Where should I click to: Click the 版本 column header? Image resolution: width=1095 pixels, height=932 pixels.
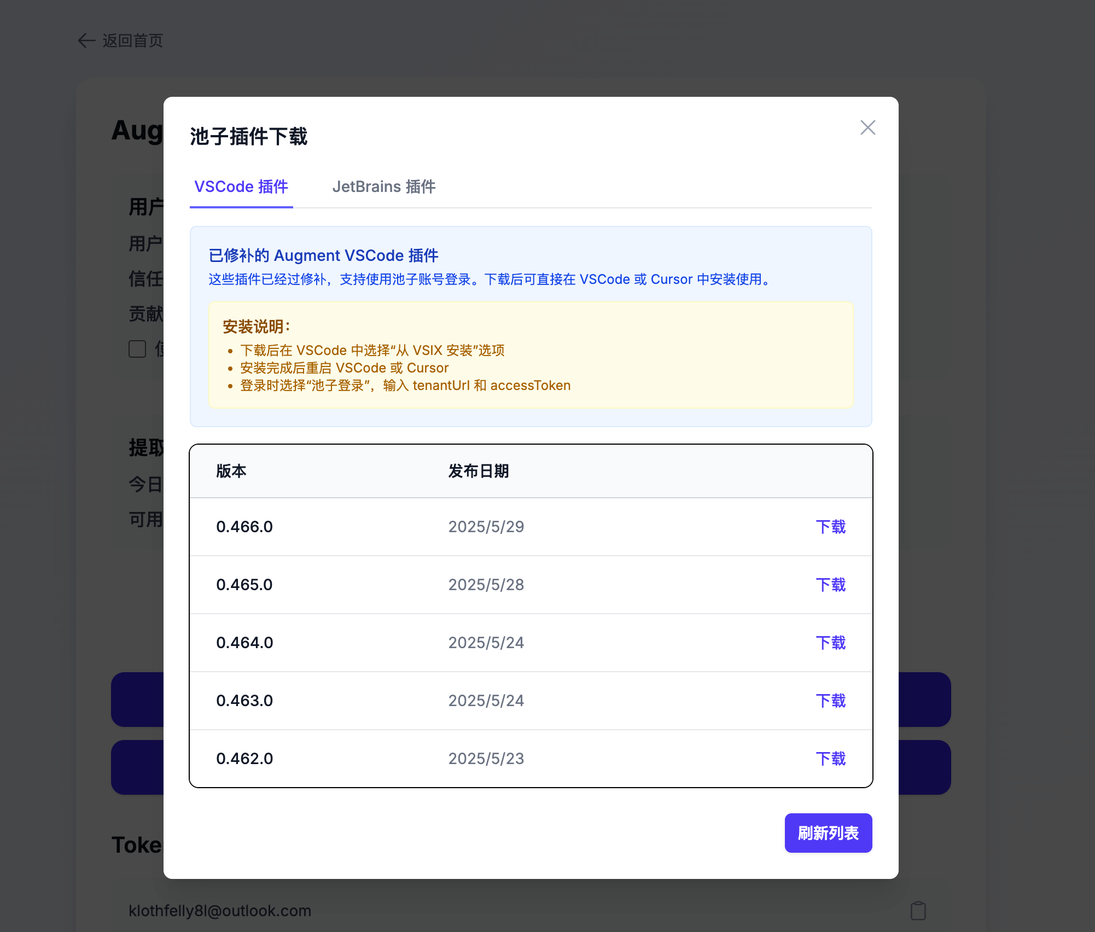(231, 471)
